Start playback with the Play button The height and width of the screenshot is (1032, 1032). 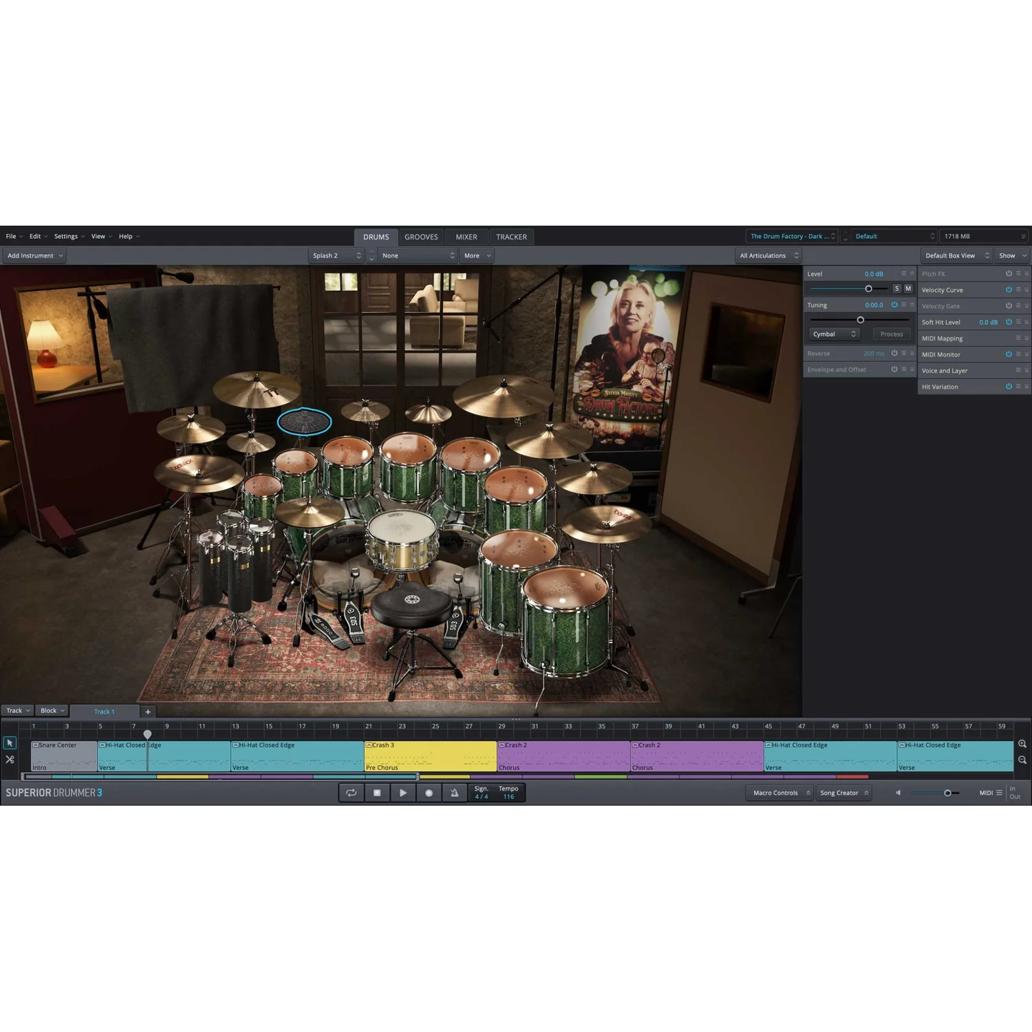click(403, 793)
